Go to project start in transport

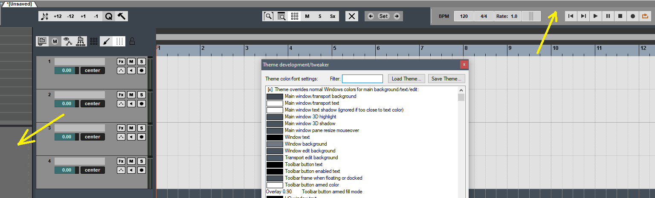571,16
